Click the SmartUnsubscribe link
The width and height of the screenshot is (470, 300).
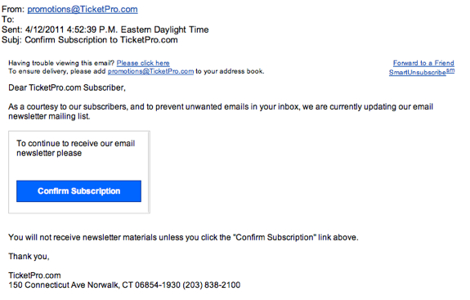[422, 72]
